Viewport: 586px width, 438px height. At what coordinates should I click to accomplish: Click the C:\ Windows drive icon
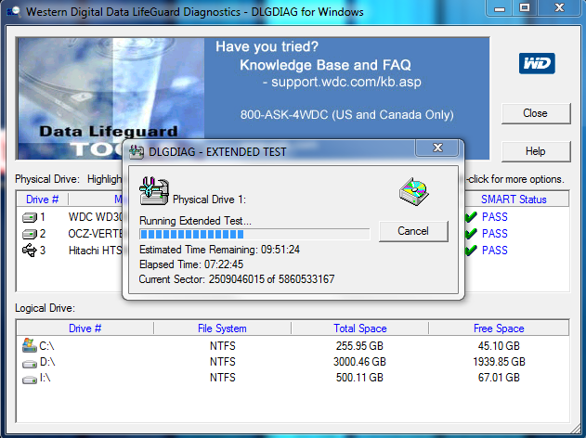pyautogui.click(x=30, y=345)
